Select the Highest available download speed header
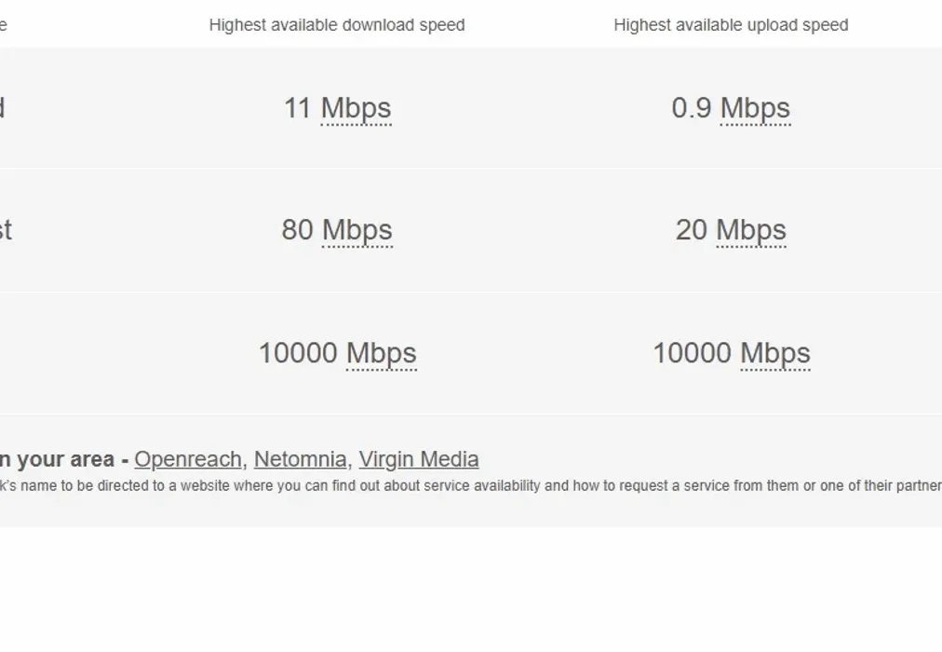 [337, 25]
